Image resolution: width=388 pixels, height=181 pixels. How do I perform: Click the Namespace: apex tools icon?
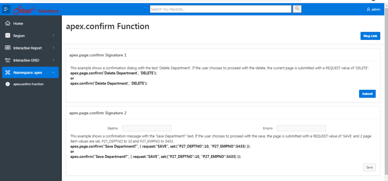pyautogui.click(x=8, y=72)
